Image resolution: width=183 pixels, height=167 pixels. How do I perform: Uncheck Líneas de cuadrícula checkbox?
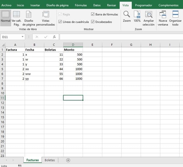tap(60, 22)
